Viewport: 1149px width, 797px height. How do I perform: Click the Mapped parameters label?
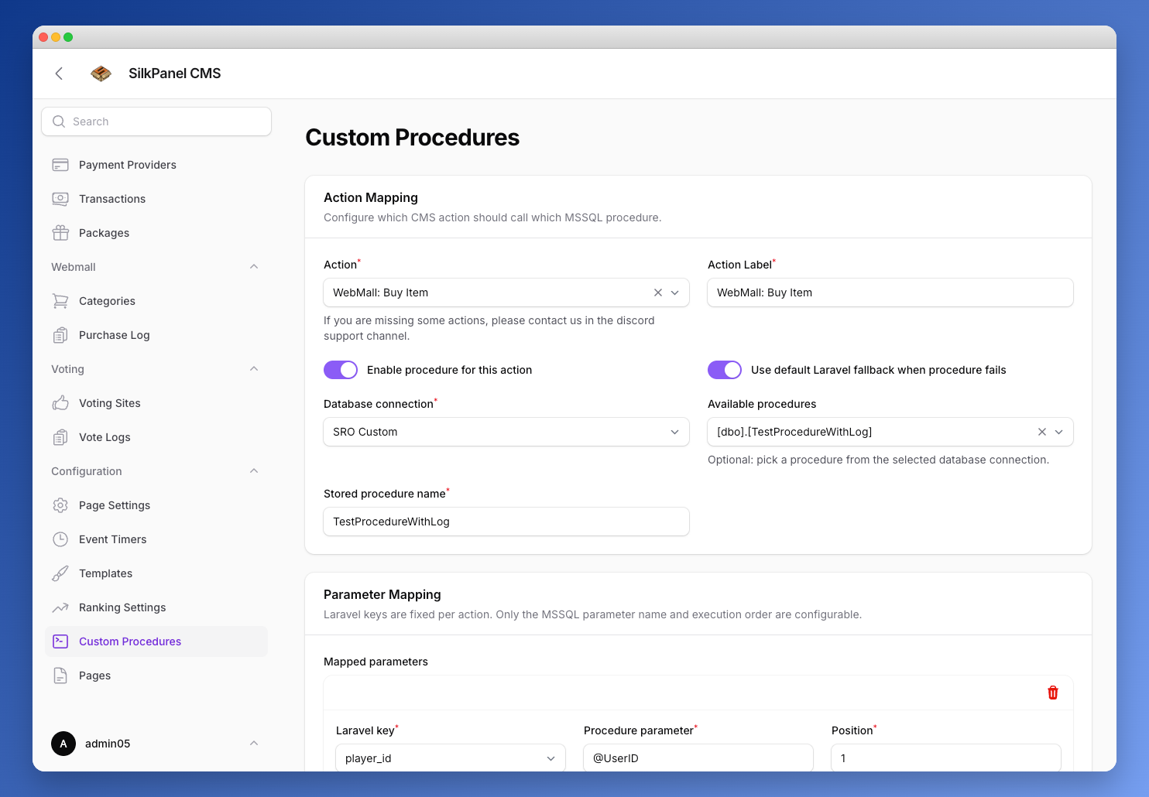click(x=376, y=662)
